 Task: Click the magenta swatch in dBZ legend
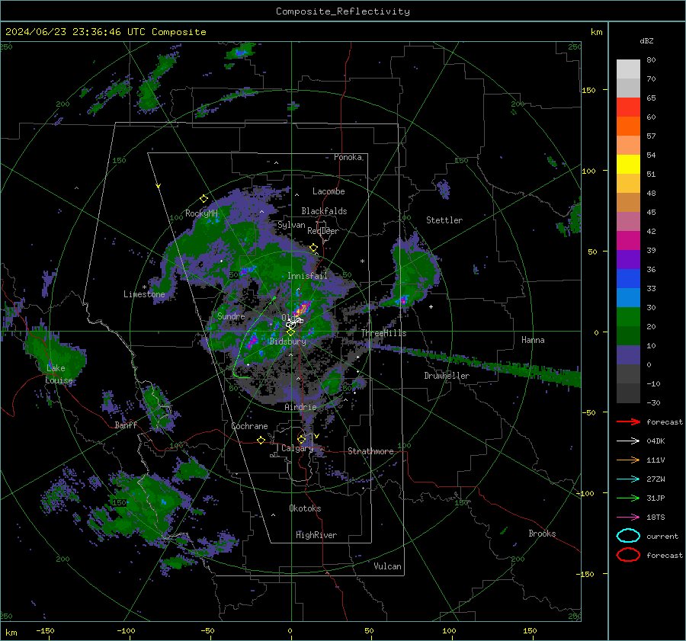point(628,240)
